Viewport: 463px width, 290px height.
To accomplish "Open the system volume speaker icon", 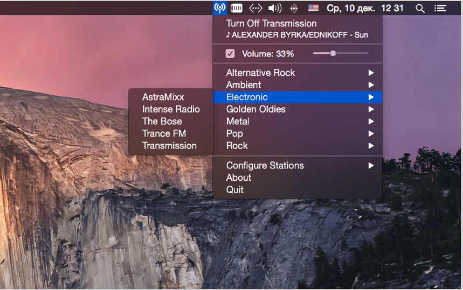I will tap(275, 8).
